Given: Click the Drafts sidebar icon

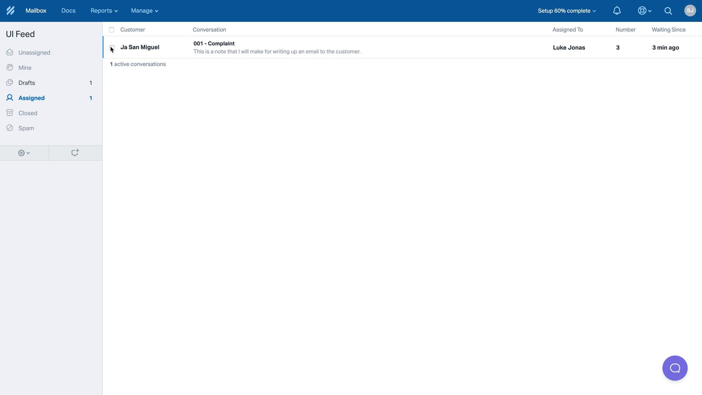Looking at the screenshot, I should point(10,82).
